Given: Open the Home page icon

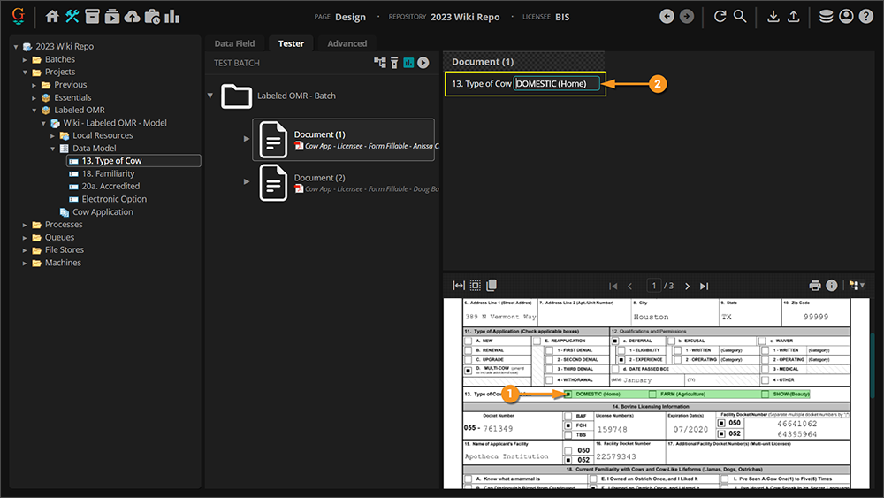Looking at the screenshot, I should (x=52, y=17).
